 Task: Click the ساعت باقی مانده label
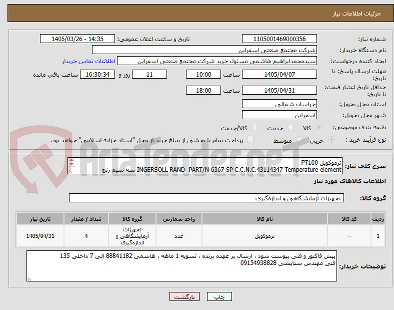pos(55,75)
